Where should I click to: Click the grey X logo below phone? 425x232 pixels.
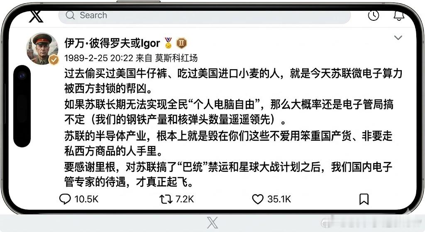pyautogui.click(x=212, y=223)
